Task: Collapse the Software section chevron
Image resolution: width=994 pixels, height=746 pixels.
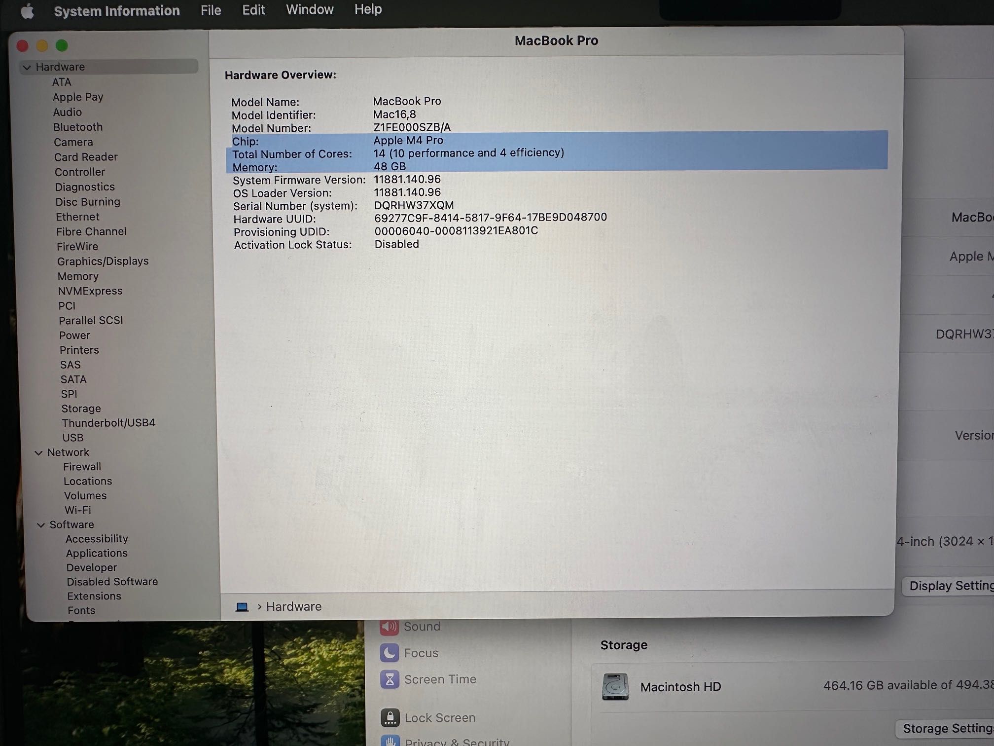Action: (41, 525)
